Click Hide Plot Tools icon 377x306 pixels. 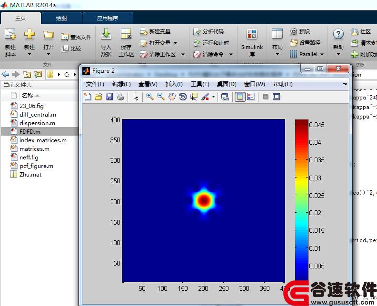[266, 97]
